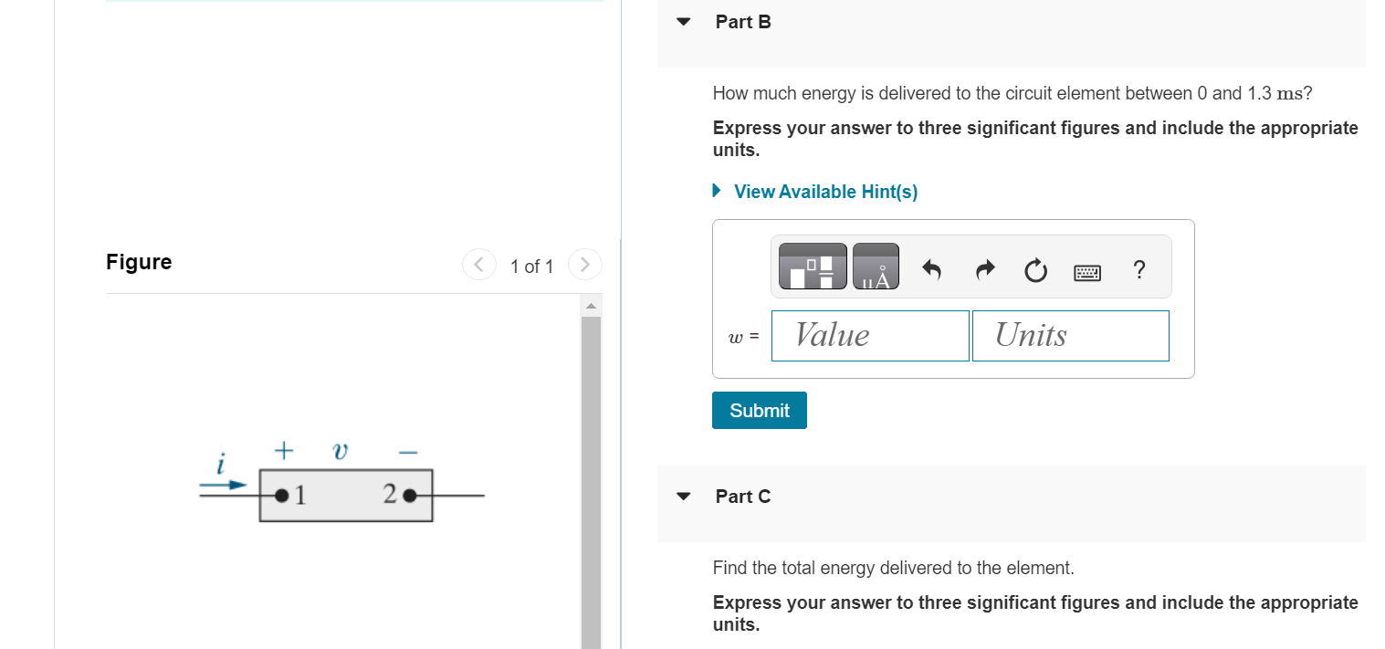
Task: Click the Submit button
Action: tap(759, 410)
